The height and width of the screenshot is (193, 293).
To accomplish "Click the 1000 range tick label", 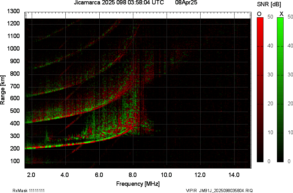I will coord(14,49).
